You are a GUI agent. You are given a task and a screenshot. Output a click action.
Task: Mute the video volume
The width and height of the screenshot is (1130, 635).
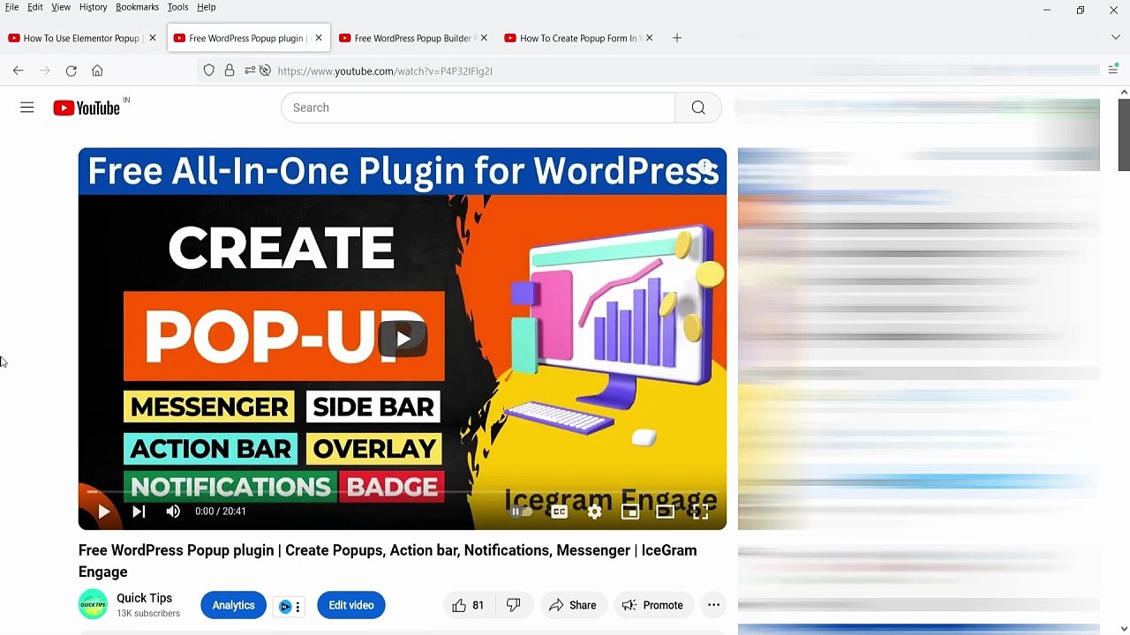(173, 512)
